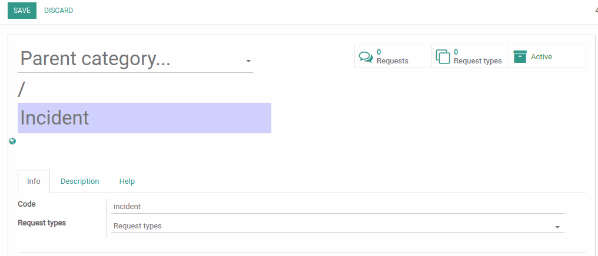View the 0 Requests stat button
This screenshot has height=256, width=598.
(393, 57)
